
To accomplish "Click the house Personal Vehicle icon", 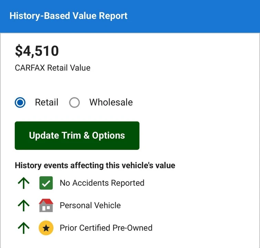I will tap(46, 205).
